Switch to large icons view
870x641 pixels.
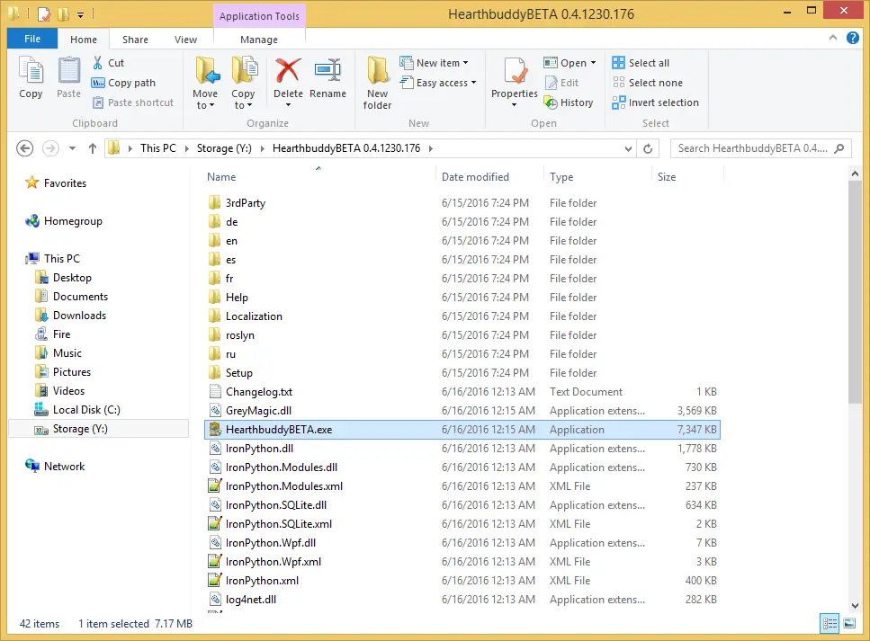(x=849, y=623)
